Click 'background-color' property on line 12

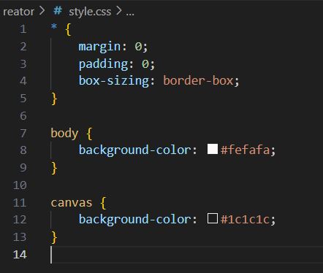[x=134, y=220]
